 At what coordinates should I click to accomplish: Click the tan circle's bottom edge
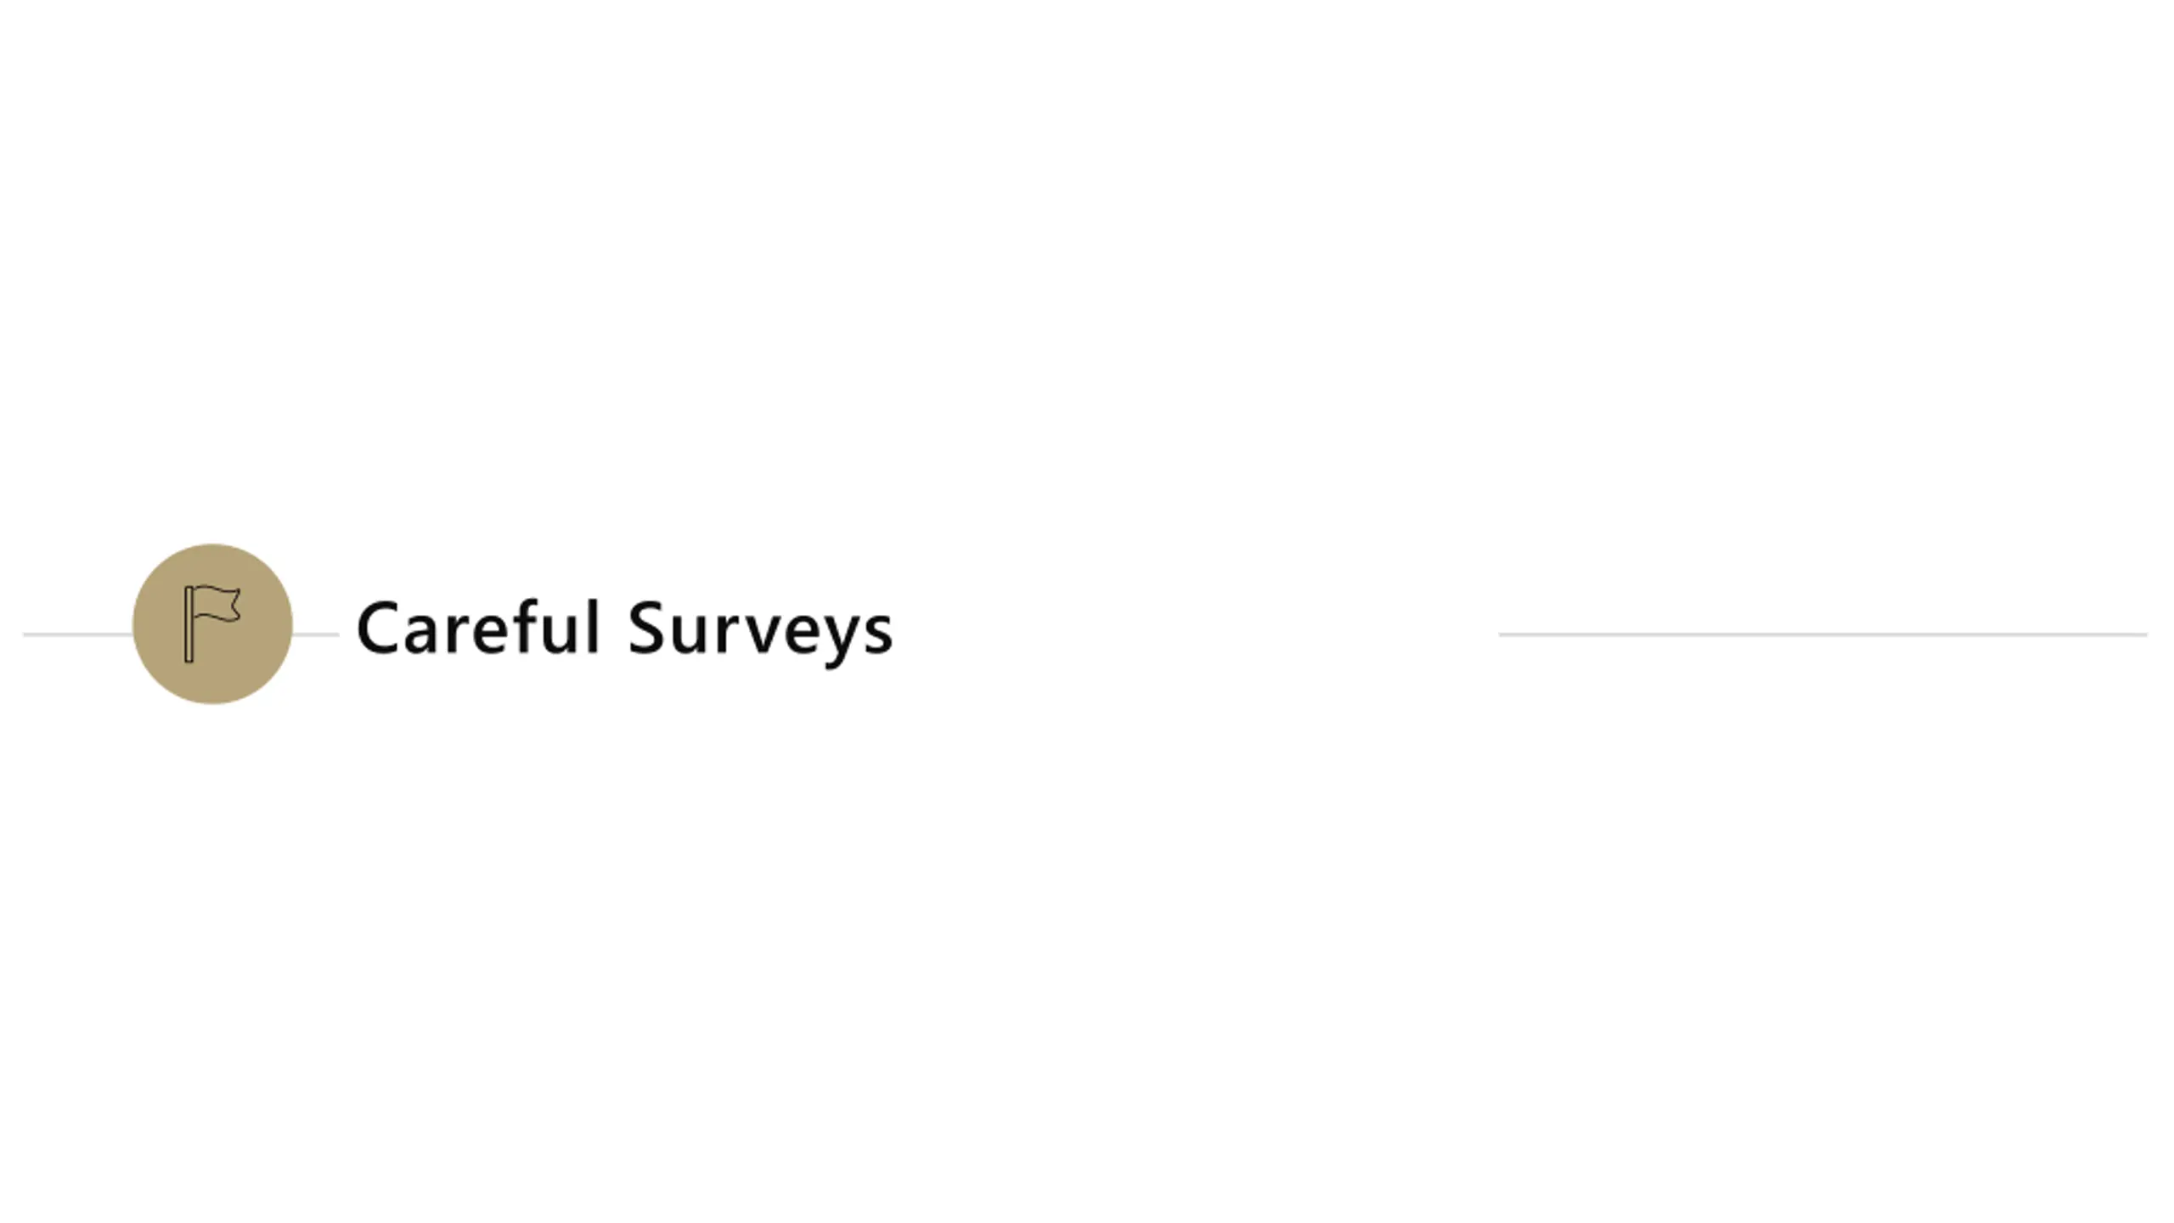pyautogui.click(x=212, y=701)
